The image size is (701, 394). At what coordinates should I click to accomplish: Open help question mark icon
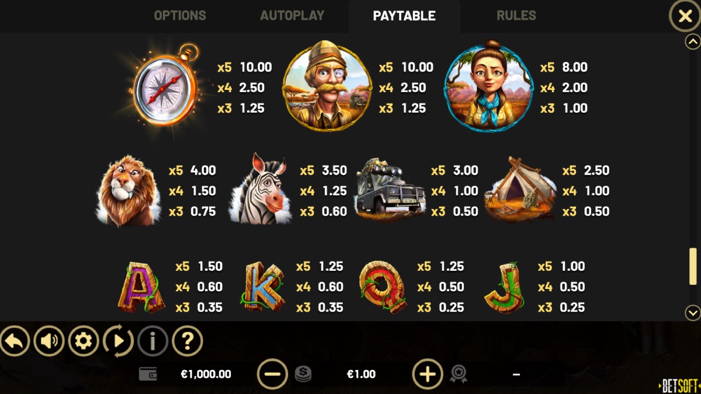pos(188,341)
